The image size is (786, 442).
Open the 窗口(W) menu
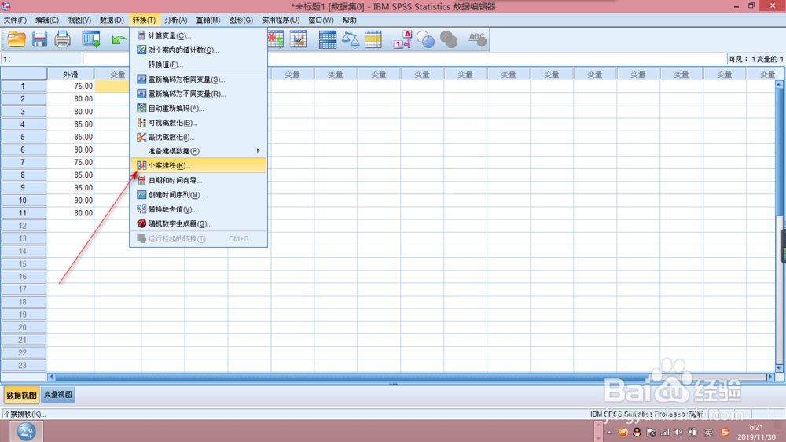pyautogui.click(x=321, y=20)
